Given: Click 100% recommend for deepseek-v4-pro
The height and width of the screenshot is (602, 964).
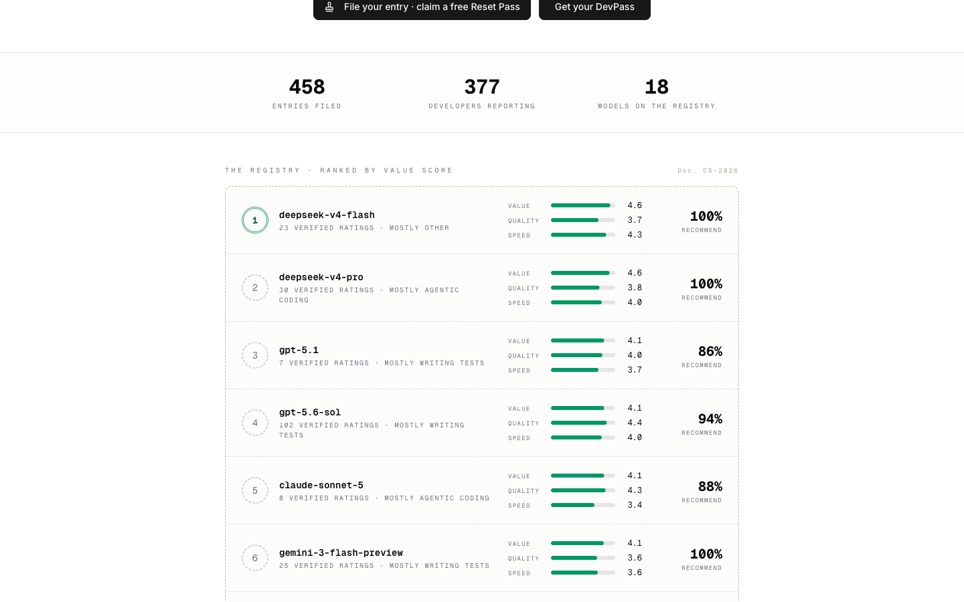Looking at the screenshot, I should click(702, 288).
